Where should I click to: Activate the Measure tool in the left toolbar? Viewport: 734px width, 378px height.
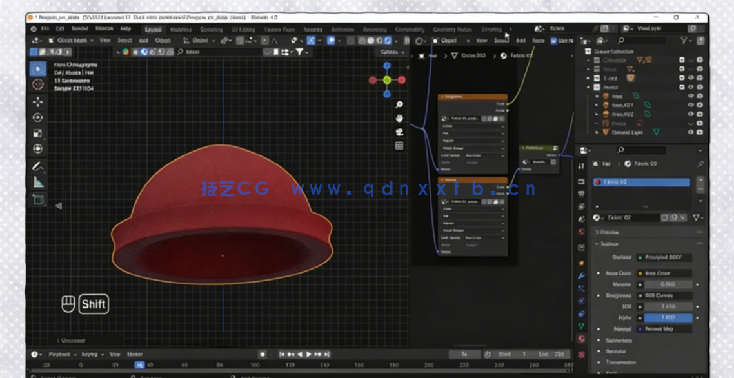click(37, 183)
